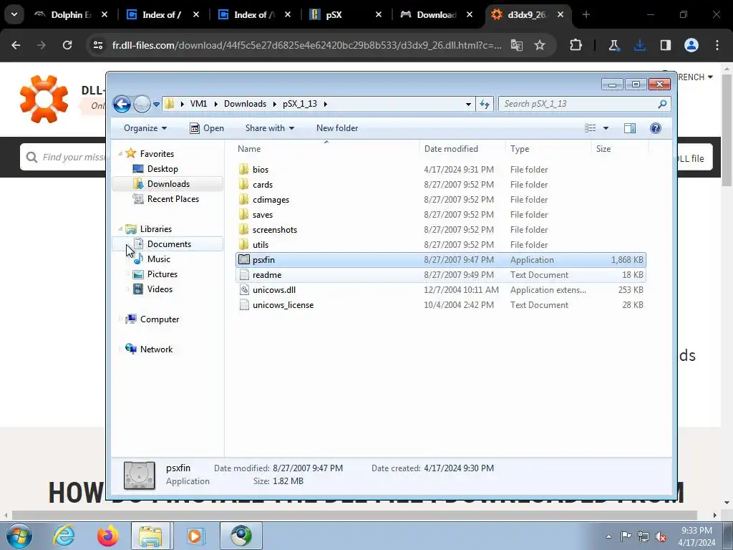The width and height of the screenshot is (733, 550).
Task: Click the browser back arrow
Action: pos(16,45)
